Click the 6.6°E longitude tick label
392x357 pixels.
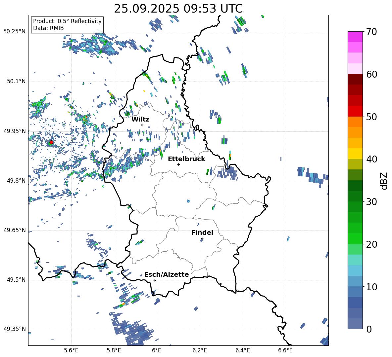click(x=285, y=350)
